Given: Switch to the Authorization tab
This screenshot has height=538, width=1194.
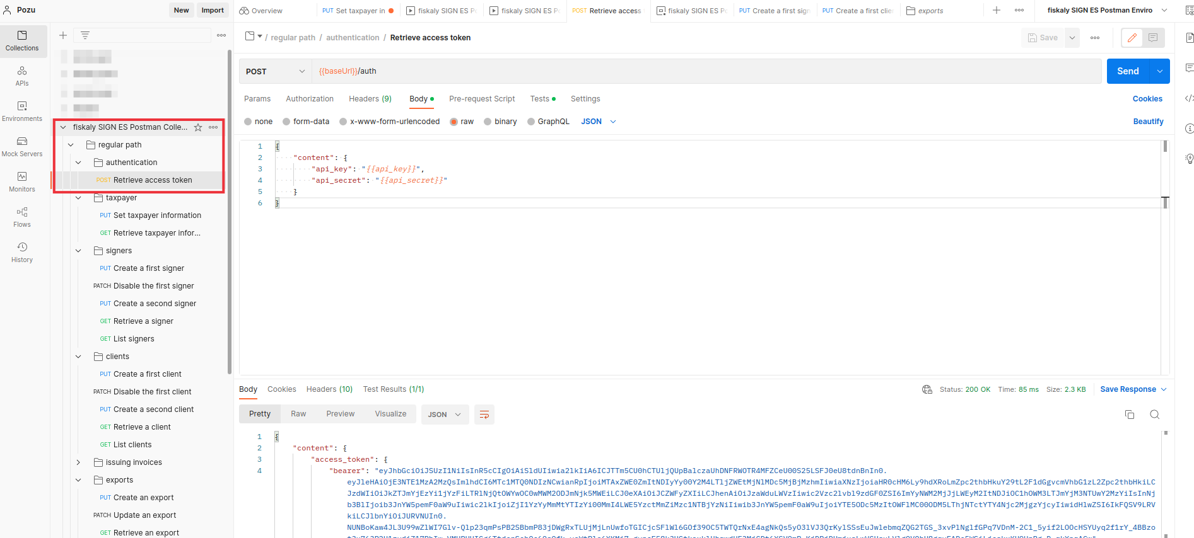Looking at the screenshot, I should [310, 99].
